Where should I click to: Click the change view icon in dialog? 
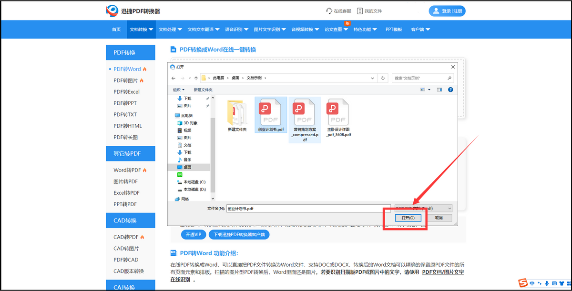[423, 90]
